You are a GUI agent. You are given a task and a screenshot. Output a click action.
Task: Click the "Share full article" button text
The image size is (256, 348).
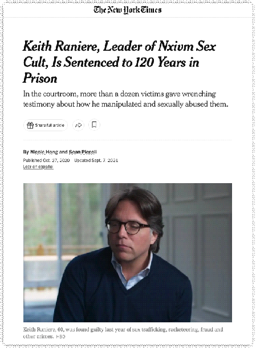pyautogui.click(x=50, y=125)
